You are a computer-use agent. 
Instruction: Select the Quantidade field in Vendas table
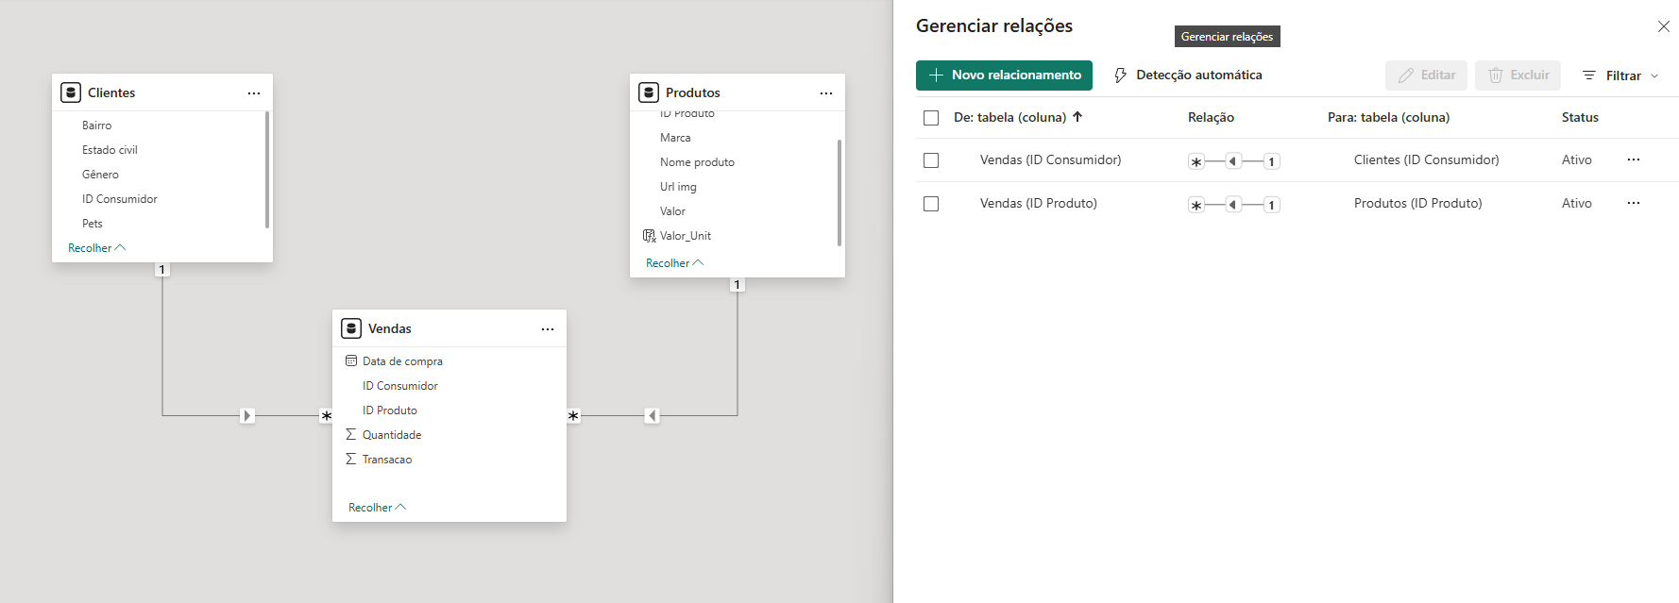coord(392,435)
